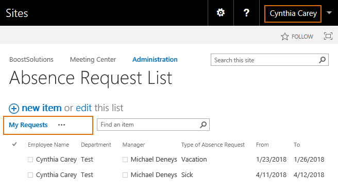Open the Administration navigation tab
The width and height of the screenshot is (338, 192).
[155, 59]
